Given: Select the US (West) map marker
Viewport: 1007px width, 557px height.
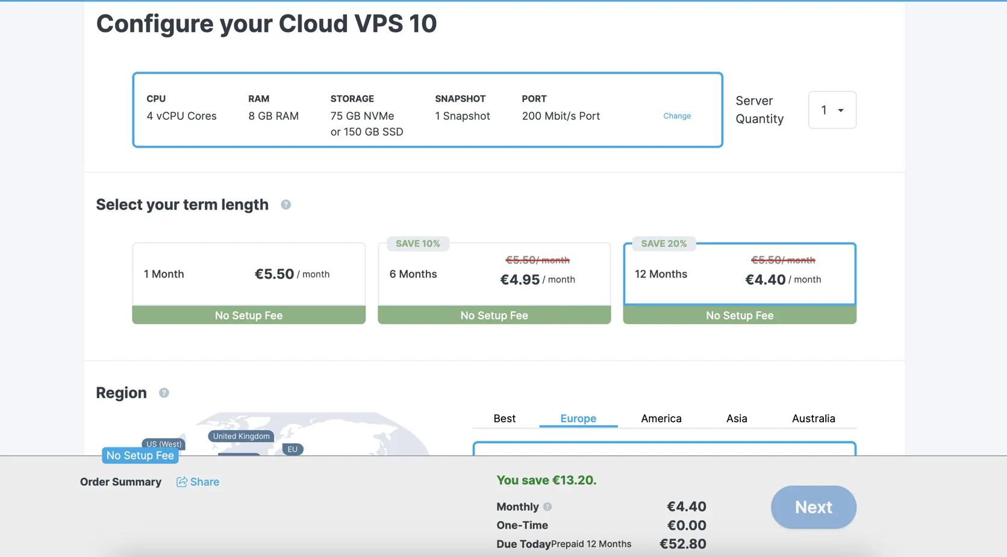Looking at the screenshot, I should click(164, 444).
